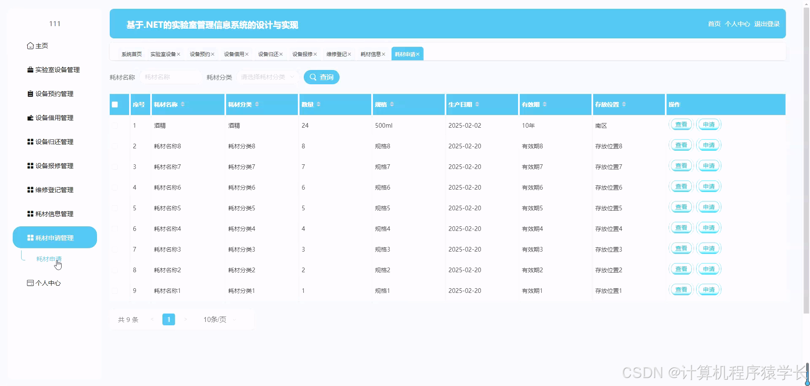Click the 查询 search button

[321, 77]
